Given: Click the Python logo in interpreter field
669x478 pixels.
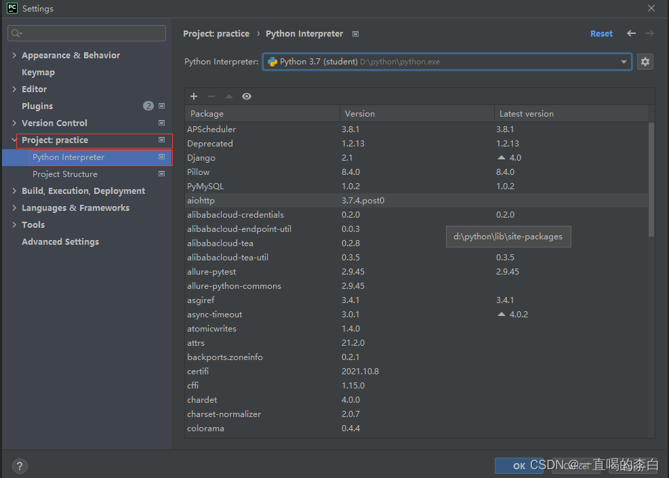Looking at the screenshot, I should click(x=272, y=62).
